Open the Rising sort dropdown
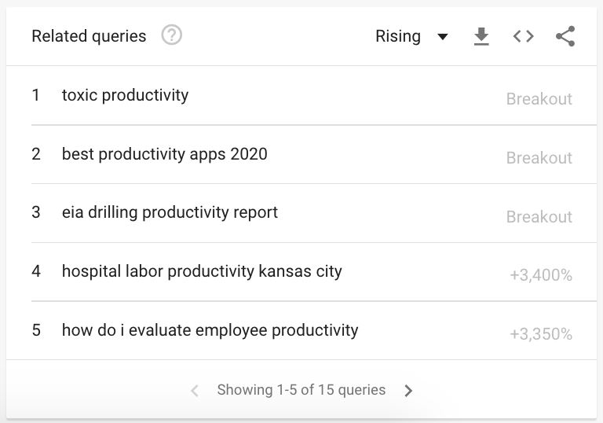The height and width of the screenshot is (423, 603). coord(399,36)
